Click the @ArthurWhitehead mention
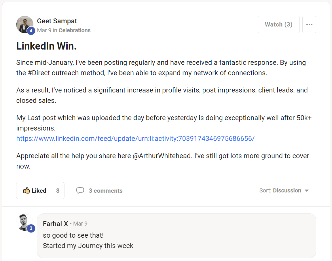 162,156
